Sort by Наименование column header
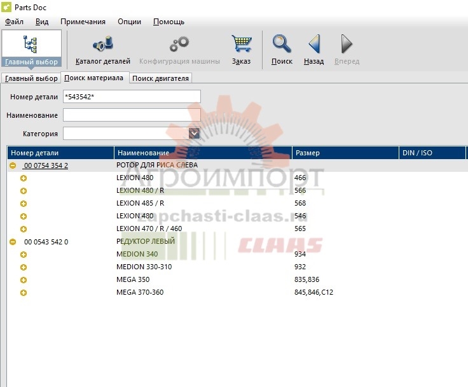Image resolution: width=468 pixels, height=387 pixels. [203, 153]
